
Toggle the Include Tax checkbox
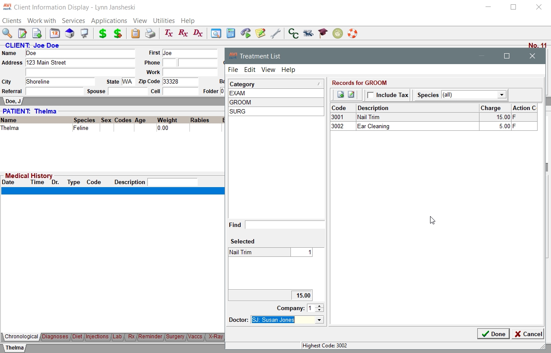point(371,95)
